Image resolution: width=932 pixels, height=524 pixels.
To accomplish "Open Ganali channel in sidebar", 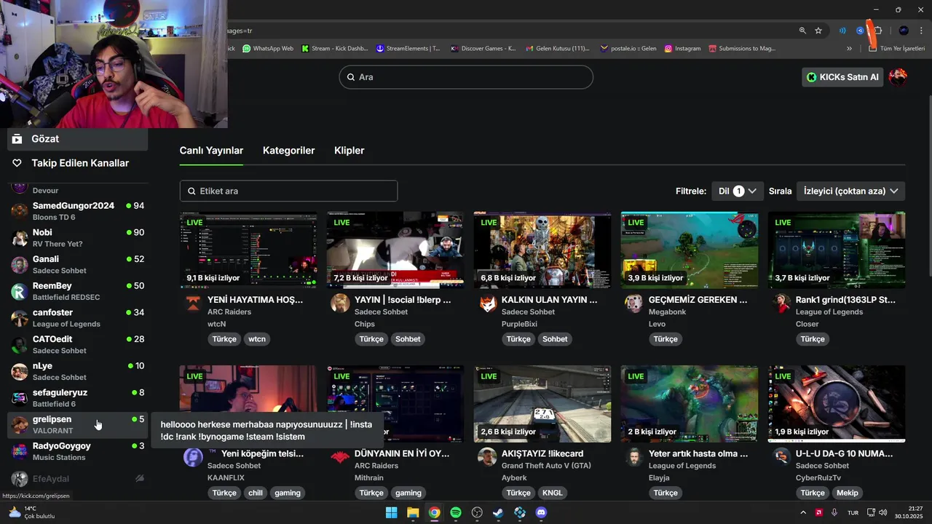I will click(77, 264).
